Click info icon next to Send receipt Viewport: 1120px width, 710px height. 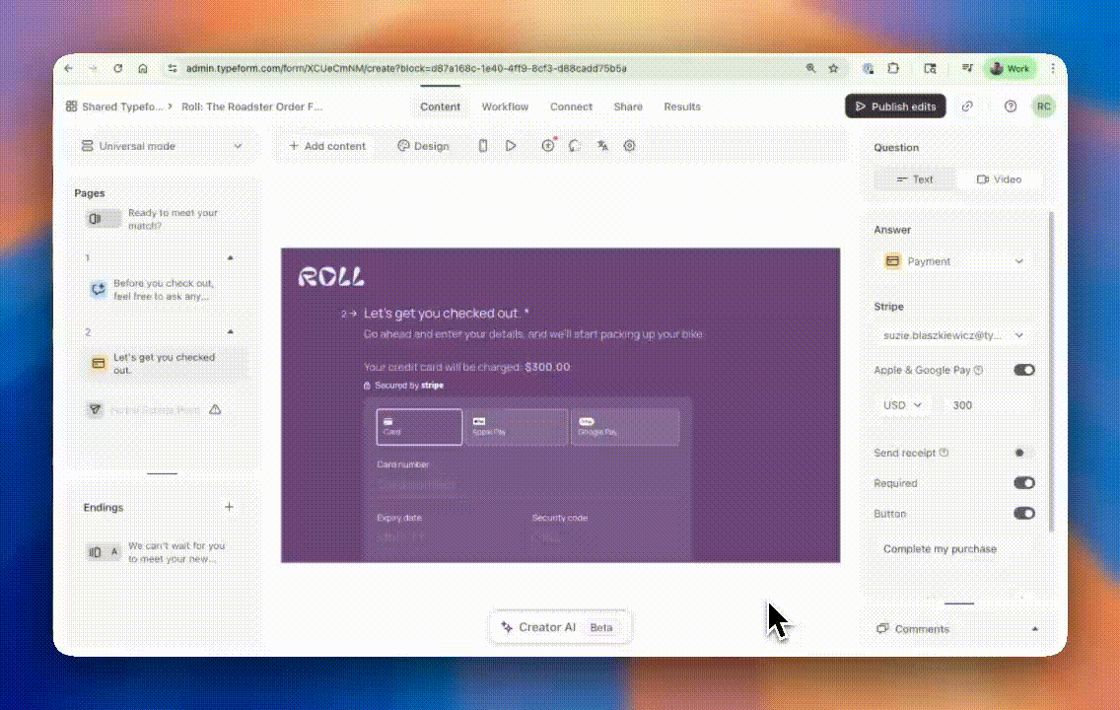tap(944, 453)
